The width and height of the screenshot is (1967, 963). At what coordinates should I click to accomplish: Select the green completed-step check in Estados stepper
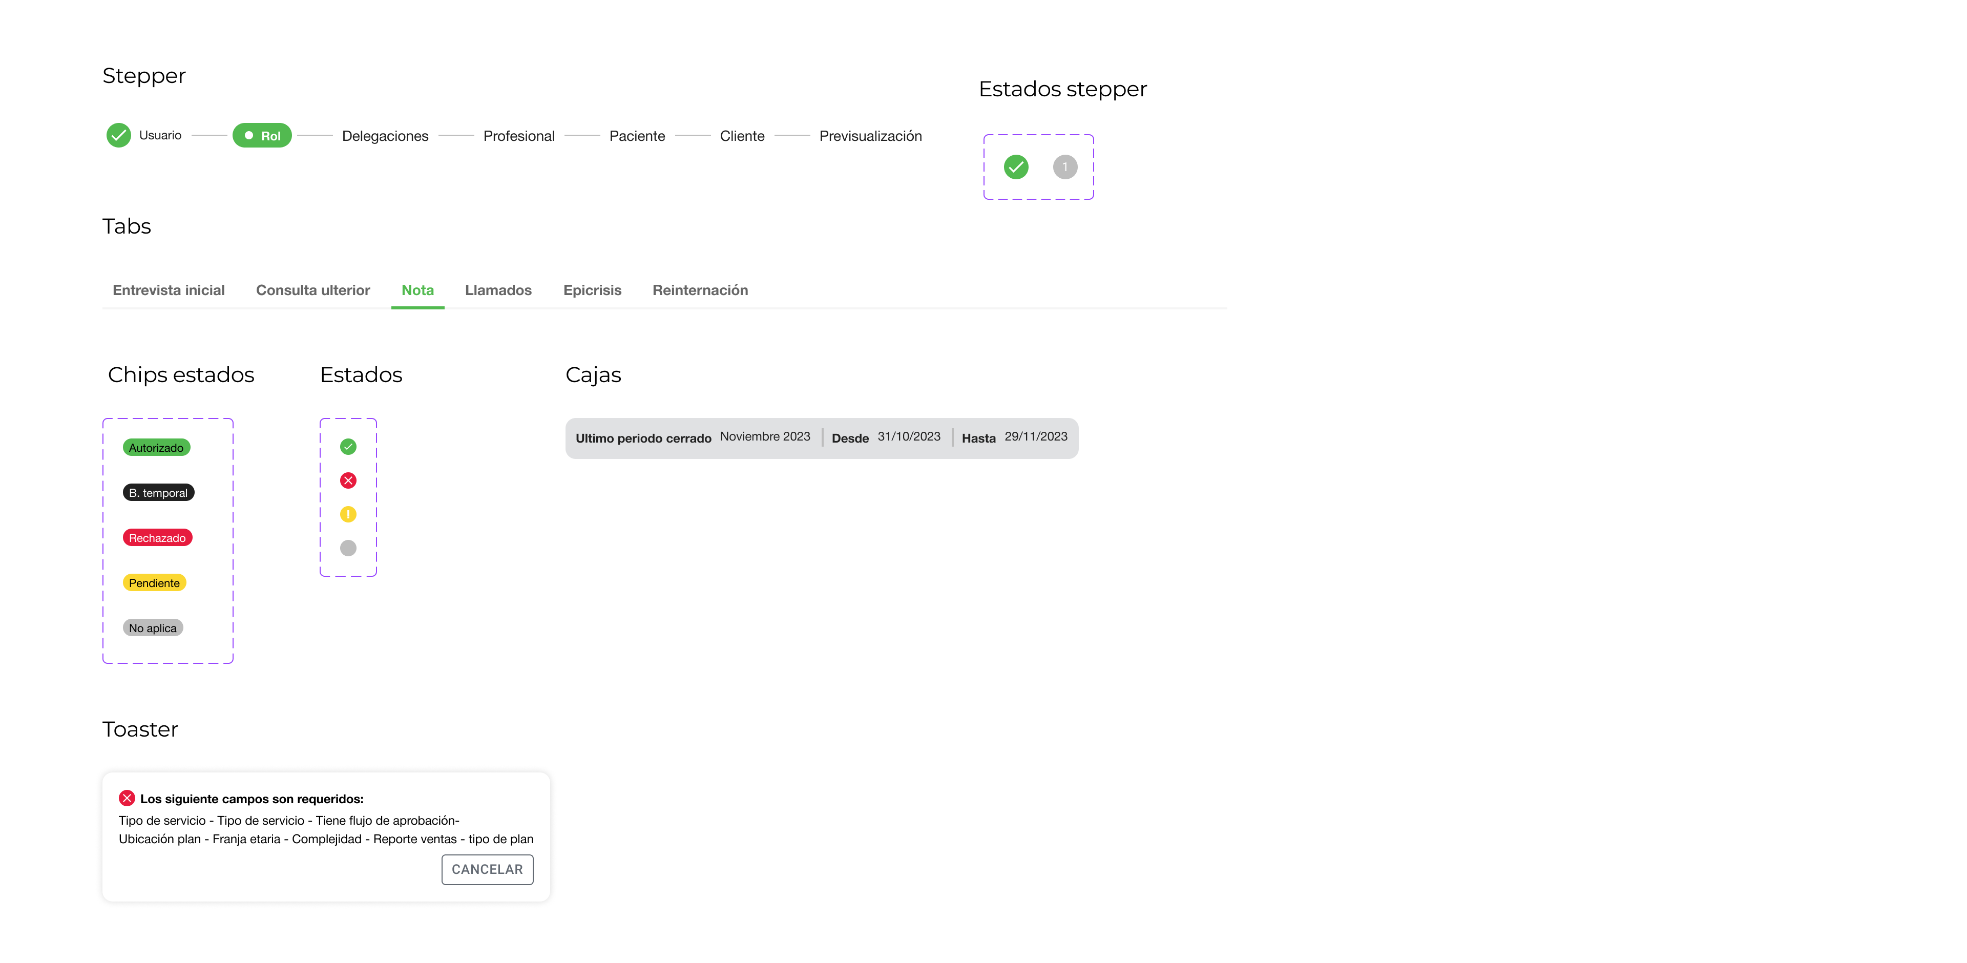1016,166
